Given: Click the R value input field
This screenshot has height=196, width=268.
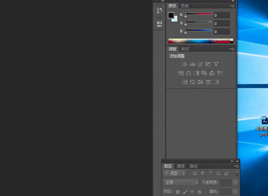Looking at the screenshot, I should click(222, 15).
